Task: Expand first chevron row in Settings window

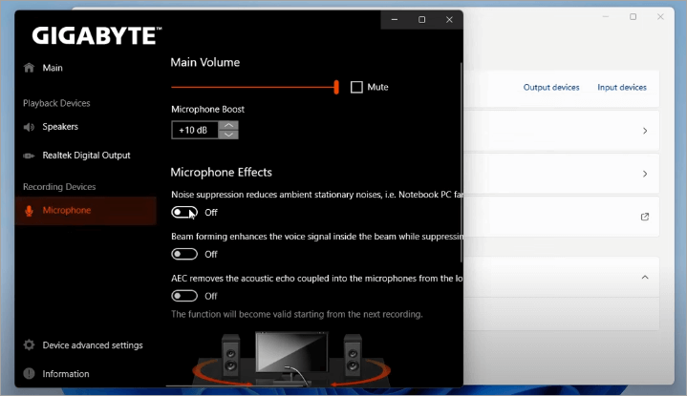Action: click(645, 131)
